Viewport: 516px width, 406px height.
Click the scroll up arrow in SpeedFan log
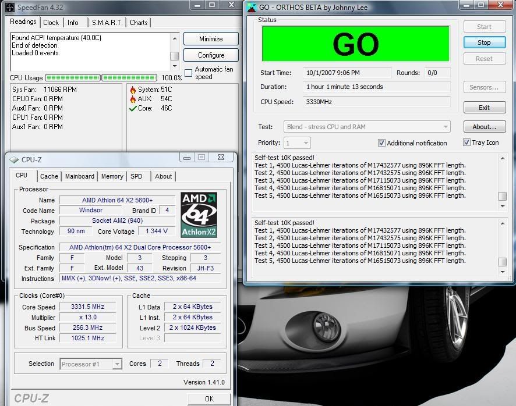click(x=175, y=38)
